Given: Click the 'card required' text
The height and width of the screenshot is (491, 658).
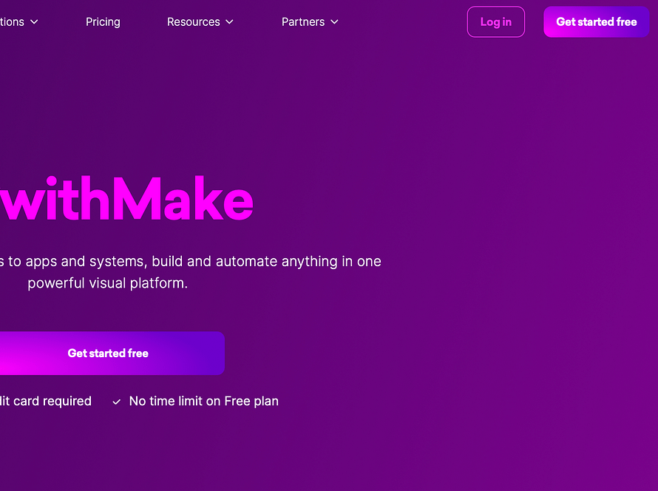Looking at the screenshot, I should coord(52,402).
